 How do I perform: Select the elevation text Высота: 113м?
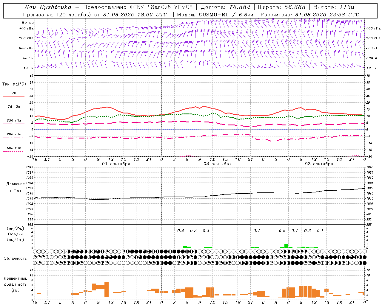tap(334, 7)
